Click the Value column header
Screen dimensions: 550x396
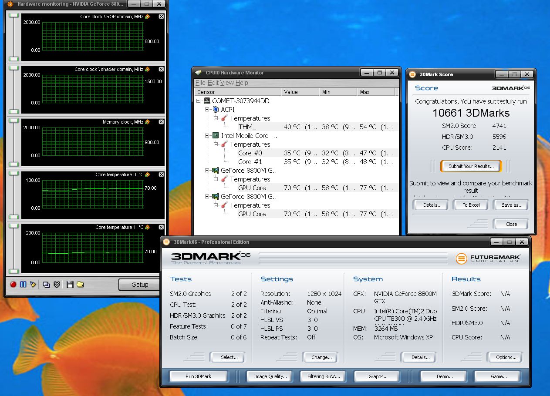[300, 92]
